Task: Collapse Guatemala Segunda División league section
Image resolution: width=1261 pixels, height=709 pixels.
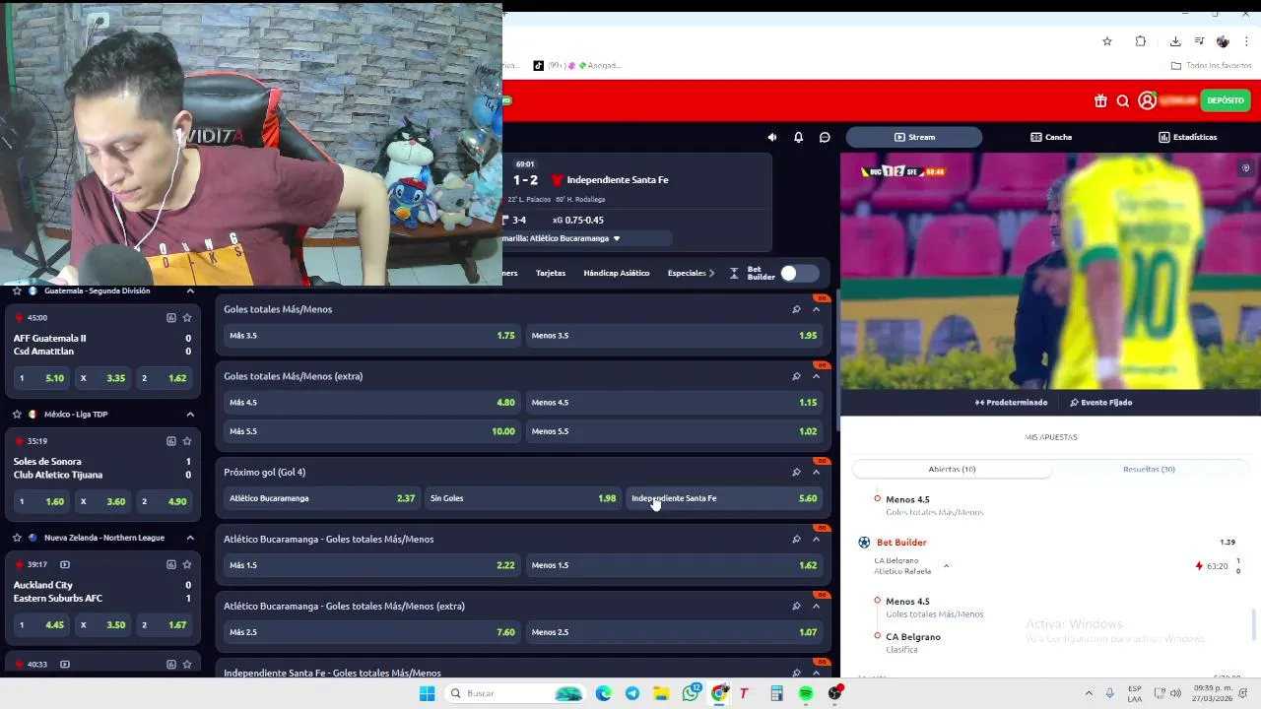Action: [x=190, y=290]
